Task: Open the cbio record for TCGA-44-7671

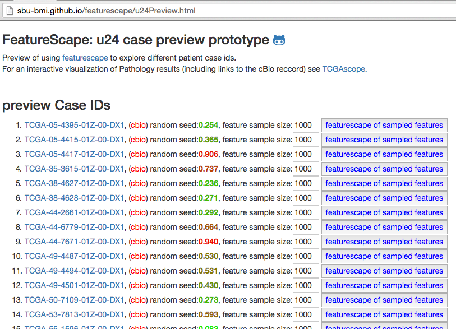Action: (x=138, y=242)
